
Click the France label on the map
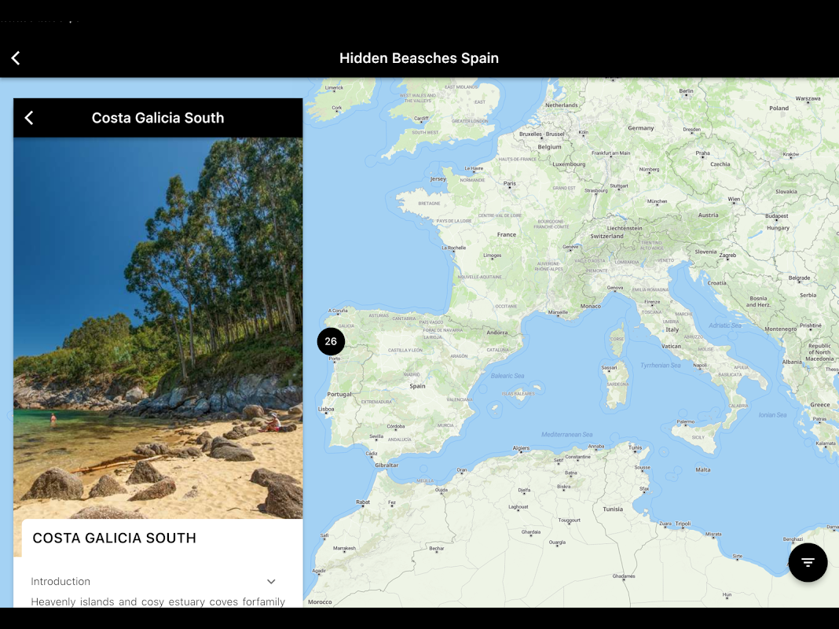506,234
